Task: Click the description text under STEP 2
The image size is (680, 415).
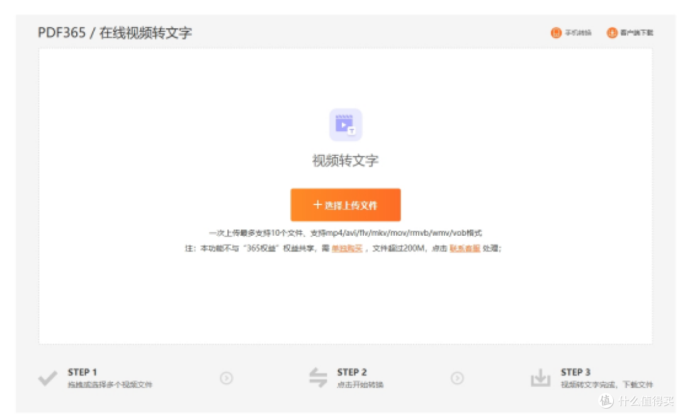Action: (x=360, y=385)
